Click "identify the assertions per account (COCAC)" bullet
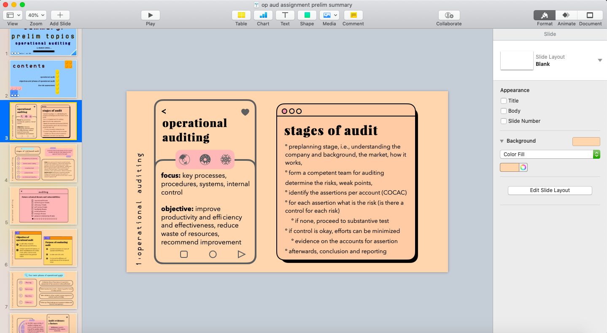 click(346, 192)
